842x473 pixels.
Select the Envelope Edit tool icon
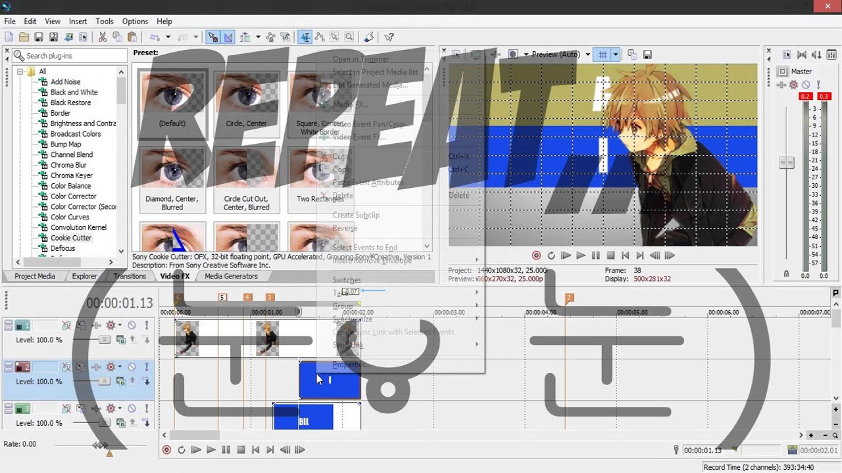320,37
